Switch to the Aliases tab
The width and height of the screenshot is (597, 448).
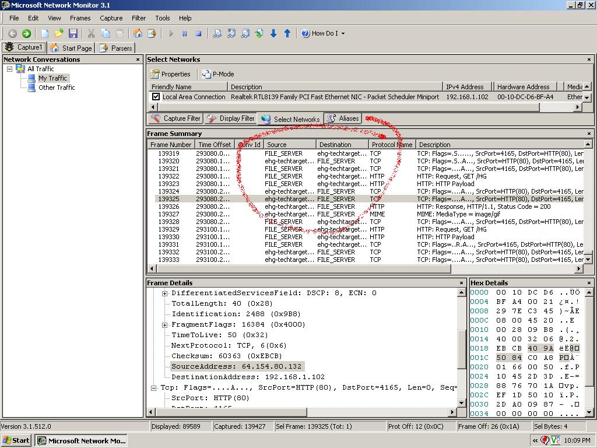pyautogui.click(x=343, y=118)
